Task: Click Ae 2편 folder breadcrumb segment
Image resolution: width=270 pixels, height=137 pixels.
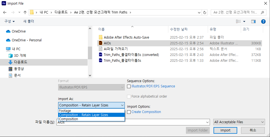Action: point(101,12)
